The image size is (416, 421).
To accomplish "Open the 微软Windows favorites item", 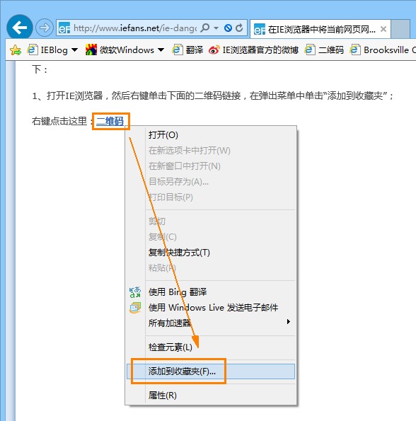I will 120,50.
